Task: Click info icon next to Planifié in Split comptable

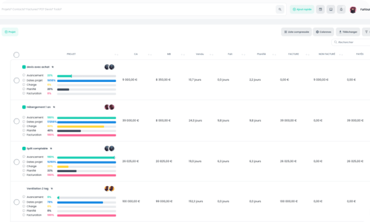Action: (x=23, y=170)
